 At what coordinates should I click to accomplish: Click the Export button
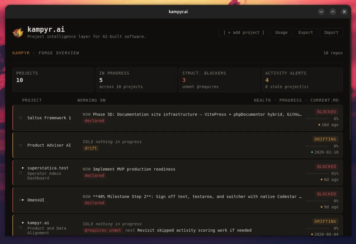pos(306,32)
